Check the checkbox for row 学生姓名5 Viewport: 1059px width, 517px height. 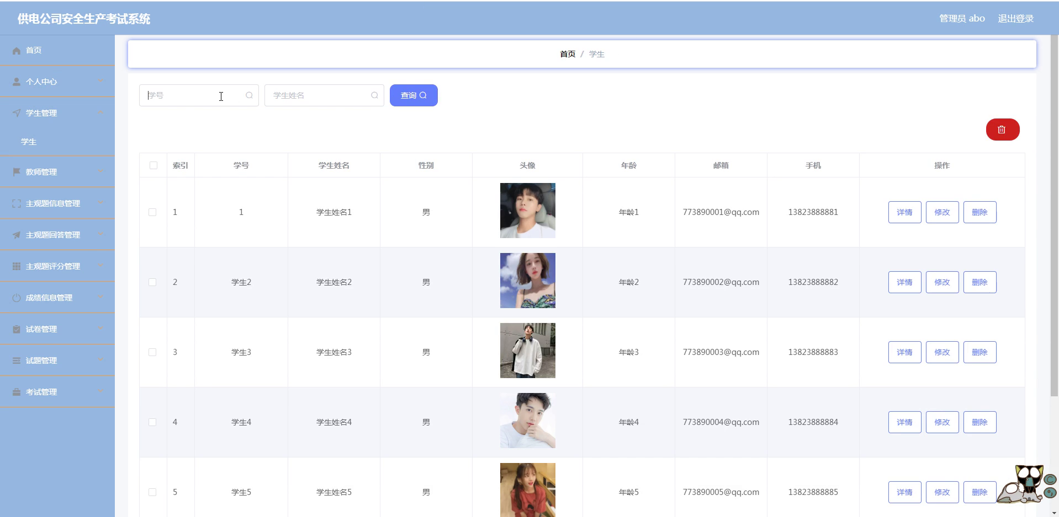[152, 492]
